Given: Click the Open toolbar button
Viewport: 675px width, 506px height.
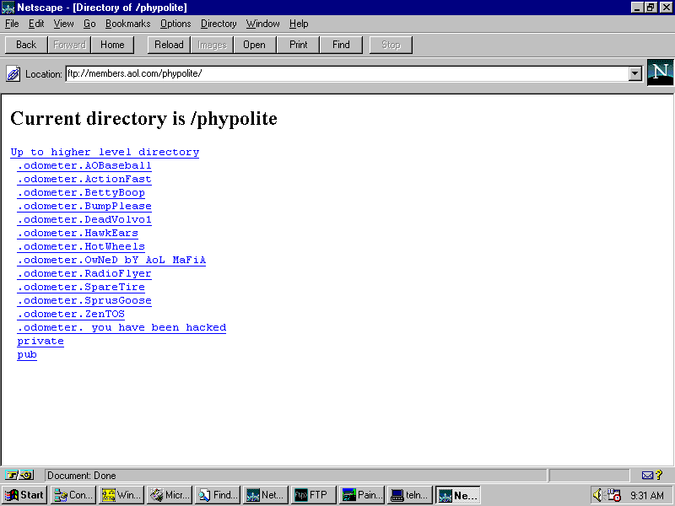Looking at the screenshot, I should [255, 45].
